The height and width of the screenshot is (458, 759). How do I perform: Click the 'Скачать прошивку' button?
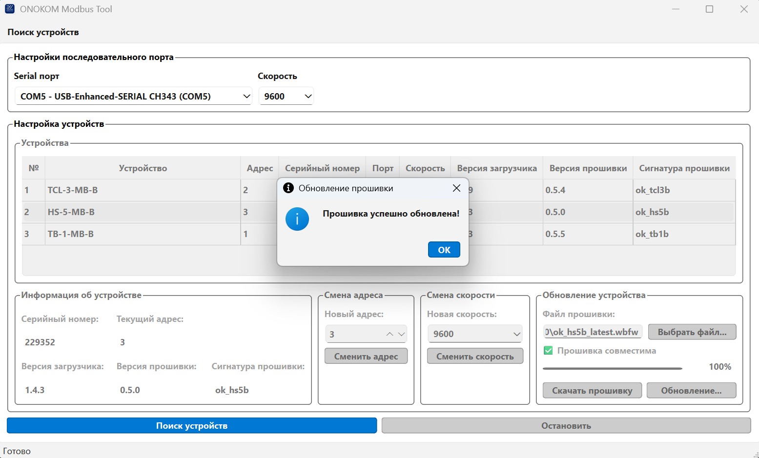click(x=592, y=391)
